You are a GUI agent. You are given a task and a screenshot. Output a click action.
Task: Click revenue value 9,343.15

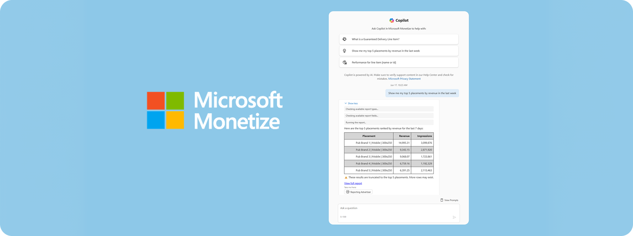click(x=405, y=150)
